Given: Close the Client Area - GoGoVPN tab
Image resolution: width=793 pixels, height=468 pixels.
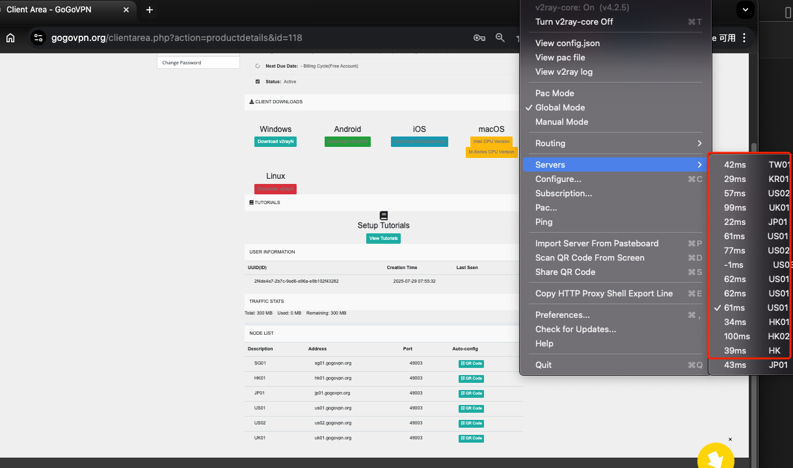Looking at the screenshot, I should (126, 10).
